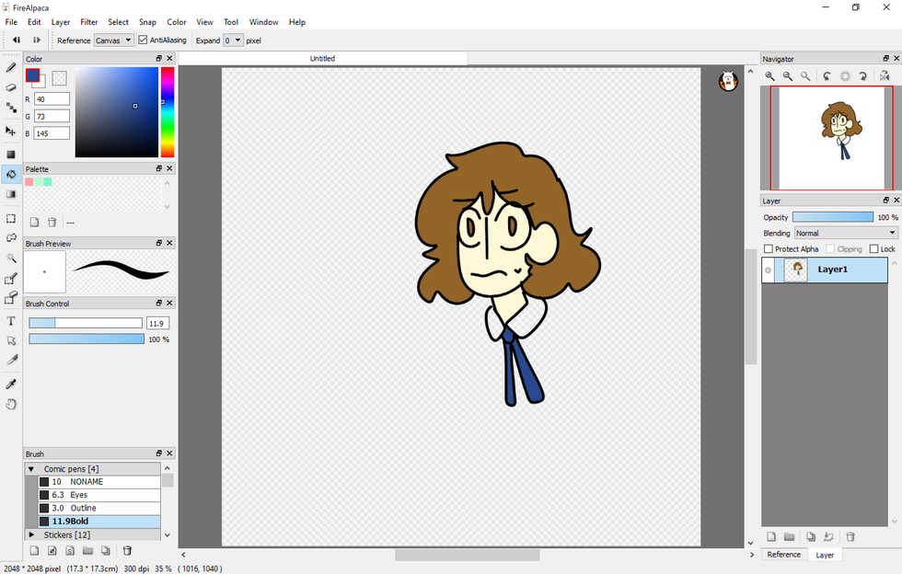This screenshot has width=902, height=574.
Task: Open the Blending mode dropdown
Action: point(845,234)
